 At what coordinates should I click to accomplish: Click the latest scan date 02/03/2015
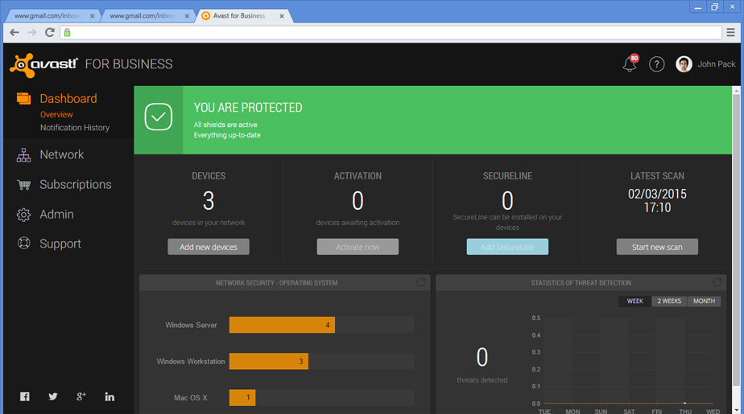pos(657,194)
